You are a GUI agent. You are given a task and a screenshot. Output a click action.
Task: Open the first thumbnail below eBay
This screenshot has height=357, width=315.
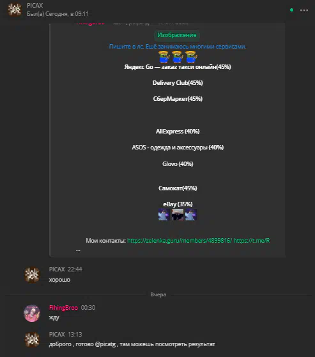[164, 215]
